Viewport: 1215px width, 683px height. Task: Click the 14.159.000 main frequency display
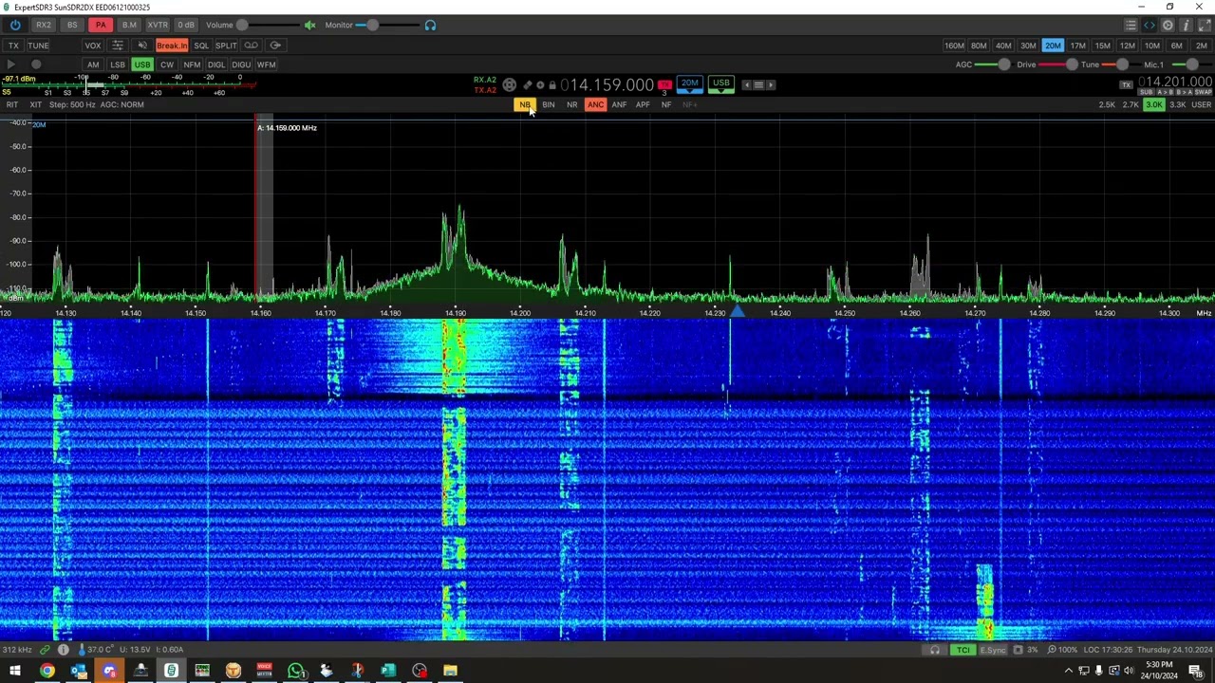coord(607,85)
